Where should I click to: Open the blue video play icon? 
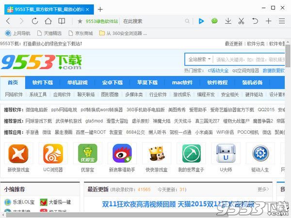click(x=201, y=21)
